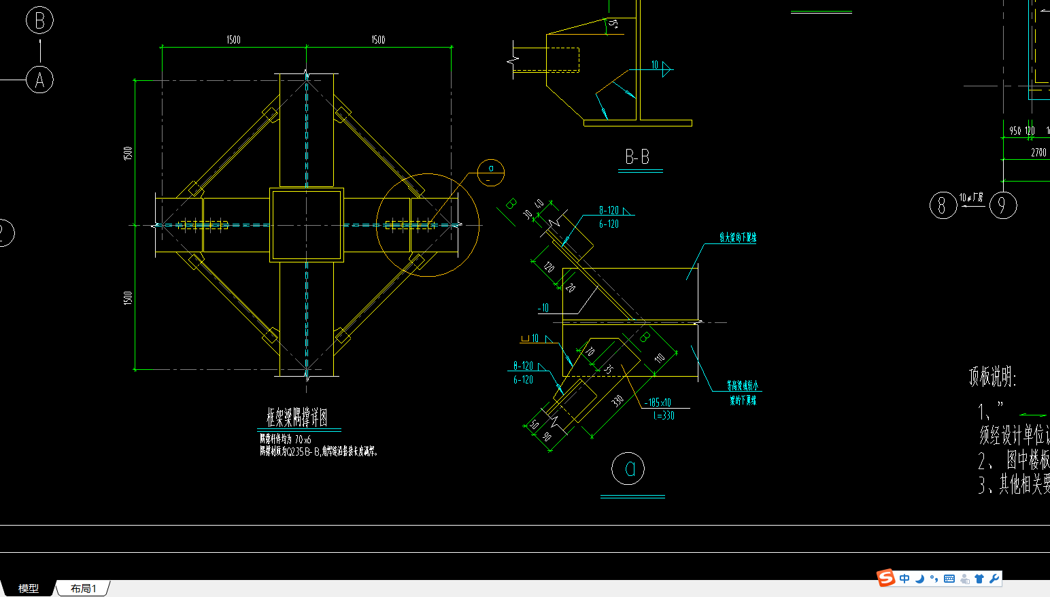Select the 330 aligned dimension text
This screenshot has width=1050, height=597.
(617, 400)
